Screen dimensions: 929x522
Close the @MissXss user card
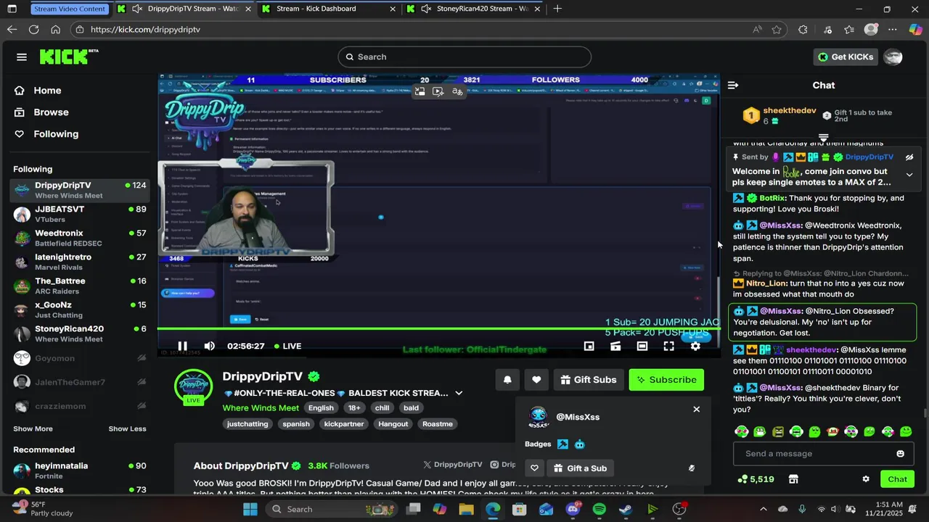(696, 409)
